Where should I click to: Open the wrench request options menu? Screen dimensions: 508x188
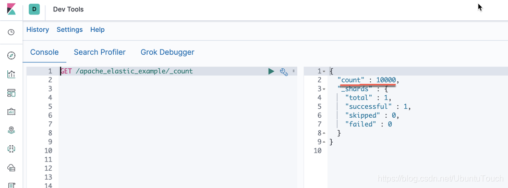click(284, 71)
